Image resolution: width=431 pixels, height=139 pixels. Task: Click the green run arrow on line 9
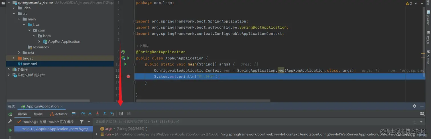tap(128, 58)
